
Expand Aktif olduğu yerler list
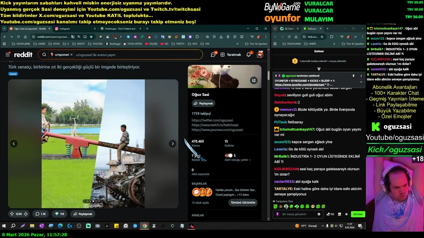[x=238, y=160]
